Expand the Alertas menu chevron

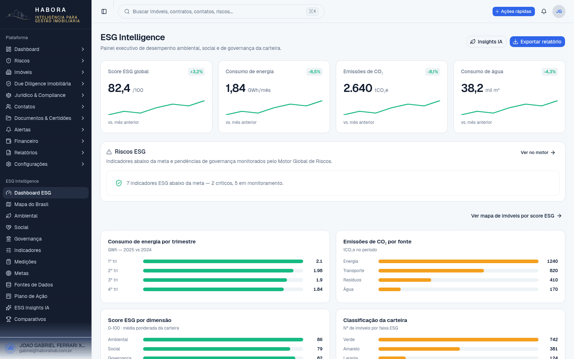pyautogui.click(x=83, y=130)
